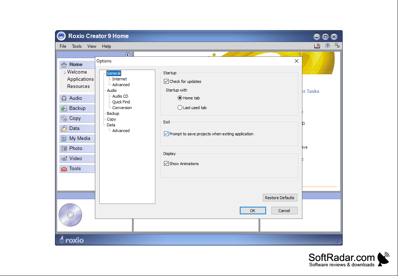Viewport: 398px width, 276px height.
Task: Select the Home tab radio button
Action: click(180, 98)
